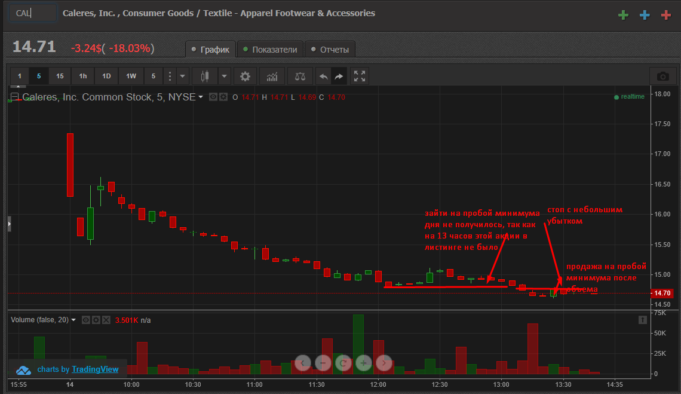681x394 pixels.
Task: Click the 3.501K volume value
Action: 127,320
